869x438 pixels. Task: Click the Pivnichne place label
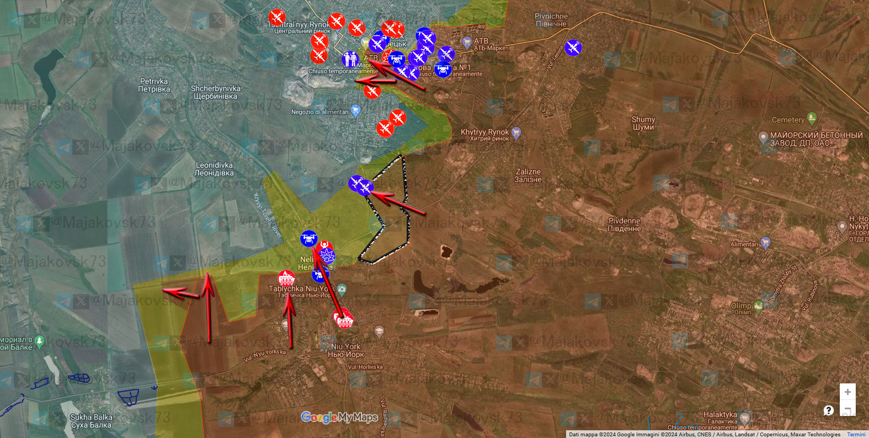[x=551, y=20]
